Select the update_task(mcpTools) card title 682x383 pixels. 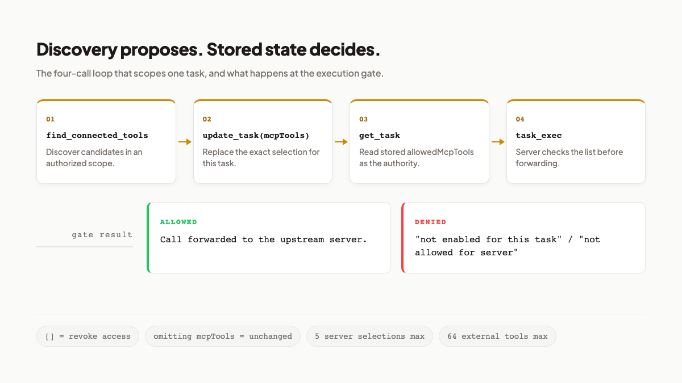coord(256,136)
